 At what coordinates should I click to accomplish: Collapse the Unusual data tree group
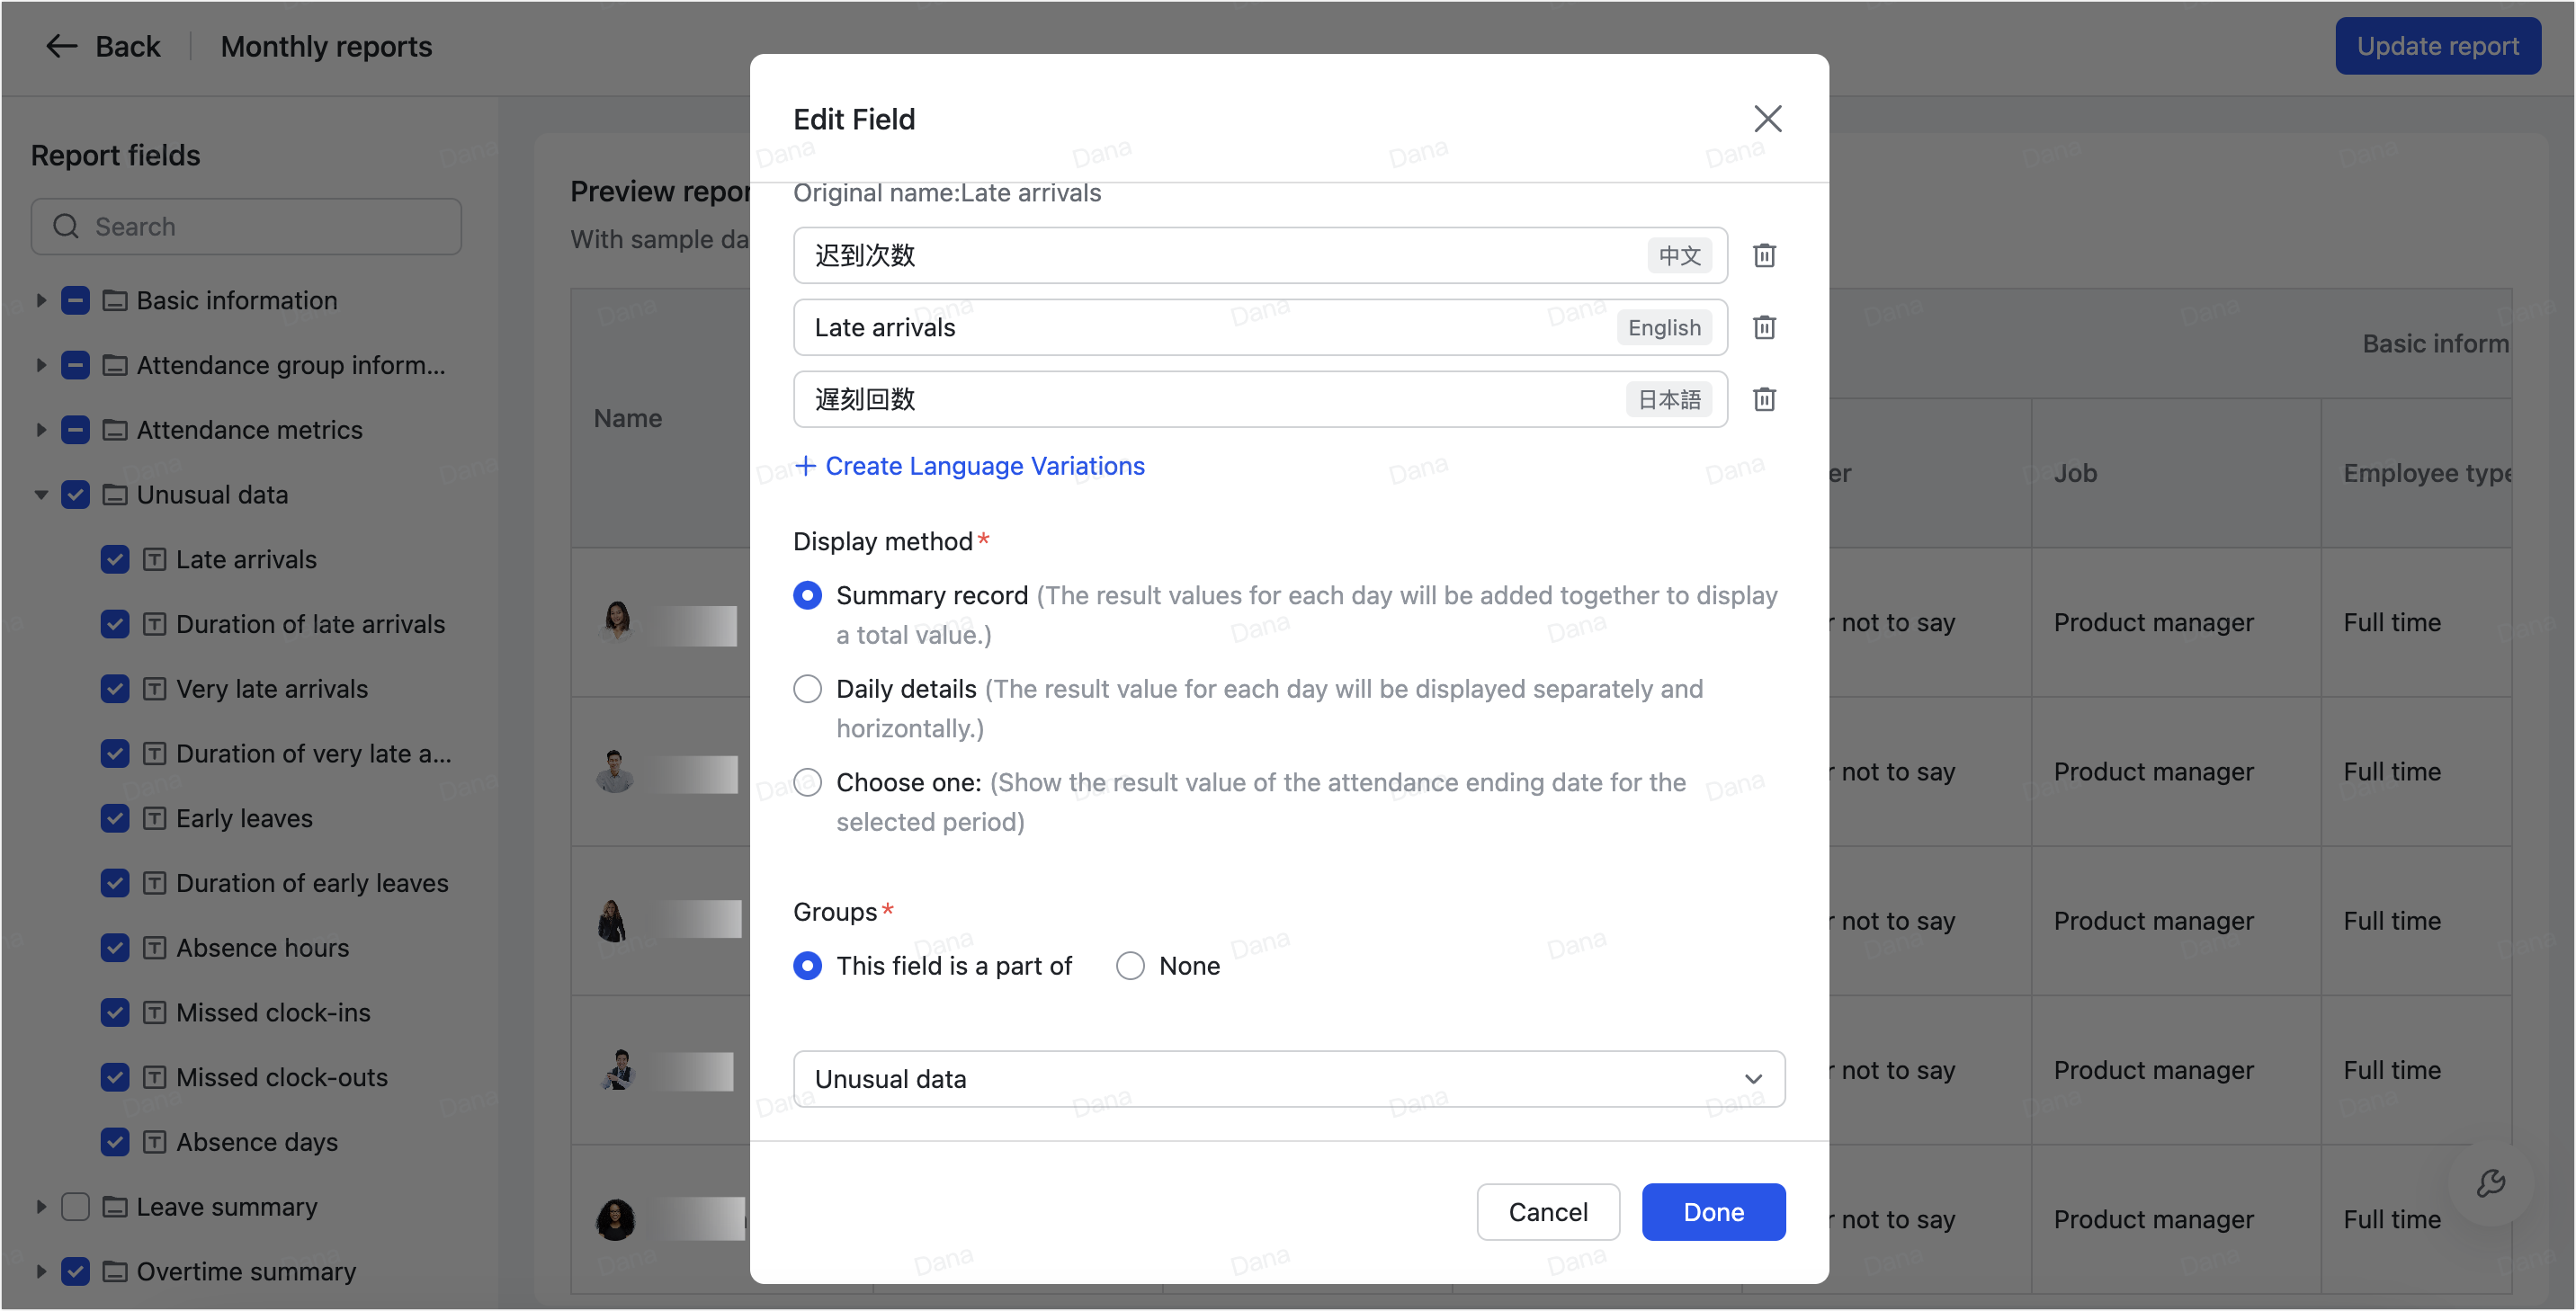(41, 495)
